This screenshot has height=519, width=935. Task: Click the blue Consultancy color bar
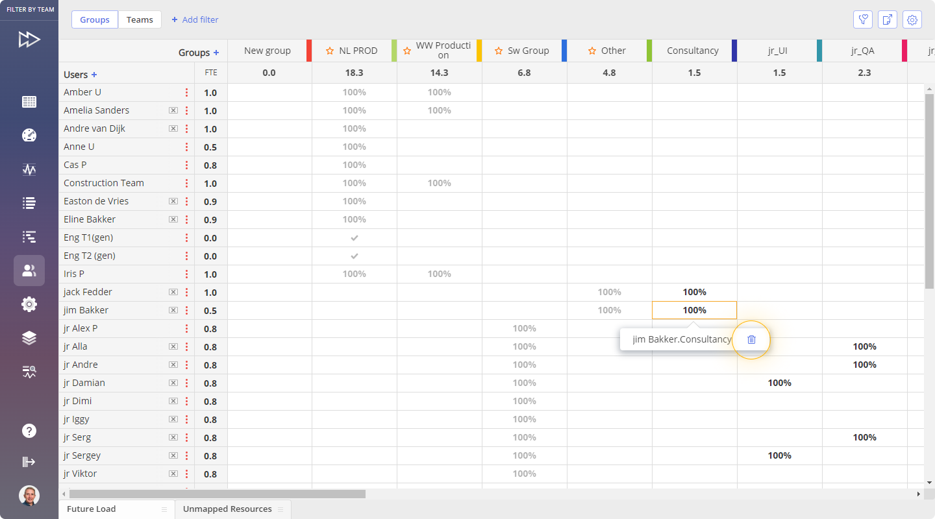pyautogui.click(x=734, y=51)
